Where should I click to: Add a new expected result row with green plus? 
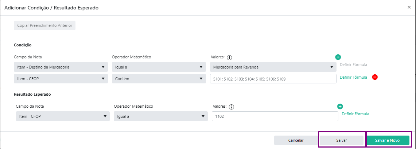point(340,107)
